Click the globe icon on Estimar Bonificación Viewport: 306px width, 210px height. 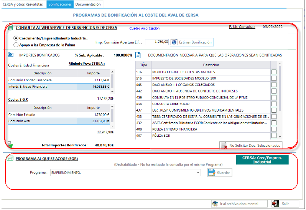pos(174,42)
